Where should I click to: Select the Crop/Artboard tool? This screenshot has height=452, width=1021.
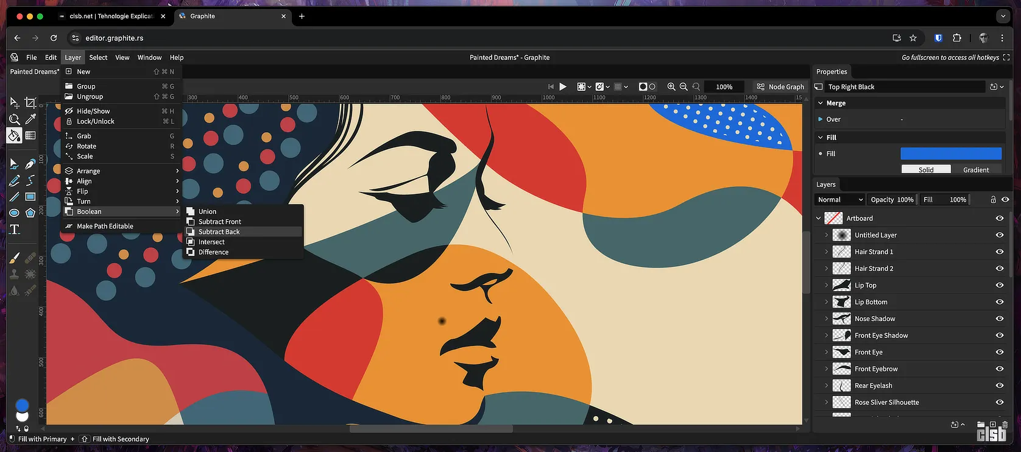30,102
